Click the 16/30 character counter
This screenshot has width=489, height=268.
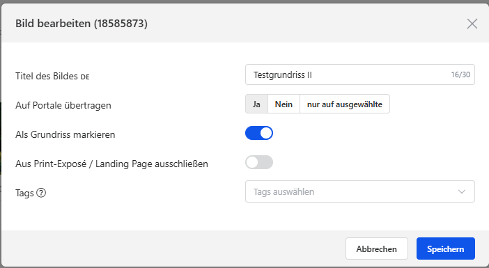click(460, 74)
